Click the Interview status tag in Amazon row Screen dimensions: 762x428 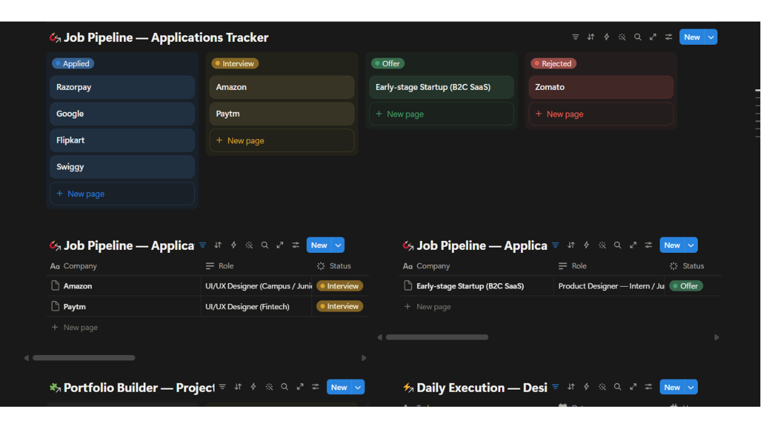point(340,286)
